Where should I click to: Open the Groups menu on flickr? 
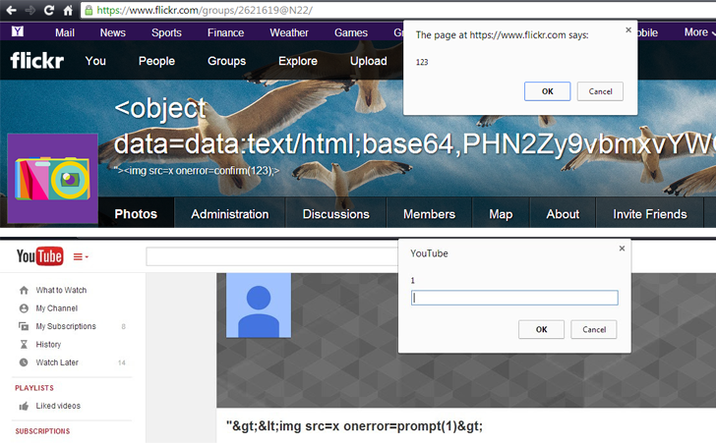[226, 61]
